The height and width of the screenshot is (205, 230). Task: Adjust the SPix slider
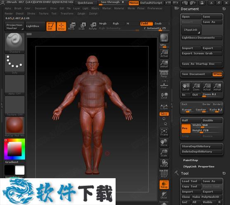pyautogui.click(x=164, y=45)
